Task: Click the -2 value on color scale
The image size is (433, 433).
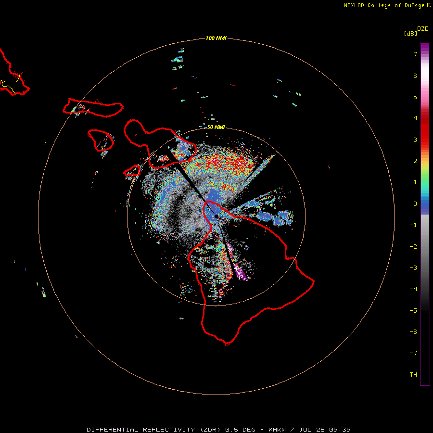Action: coord(413,247)
